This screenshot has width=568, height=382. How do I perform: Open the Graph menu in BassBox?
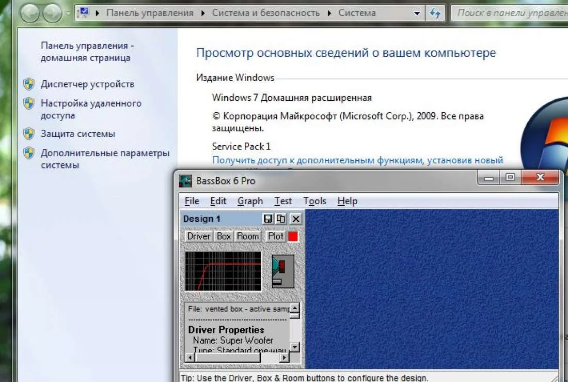point(250,201)
